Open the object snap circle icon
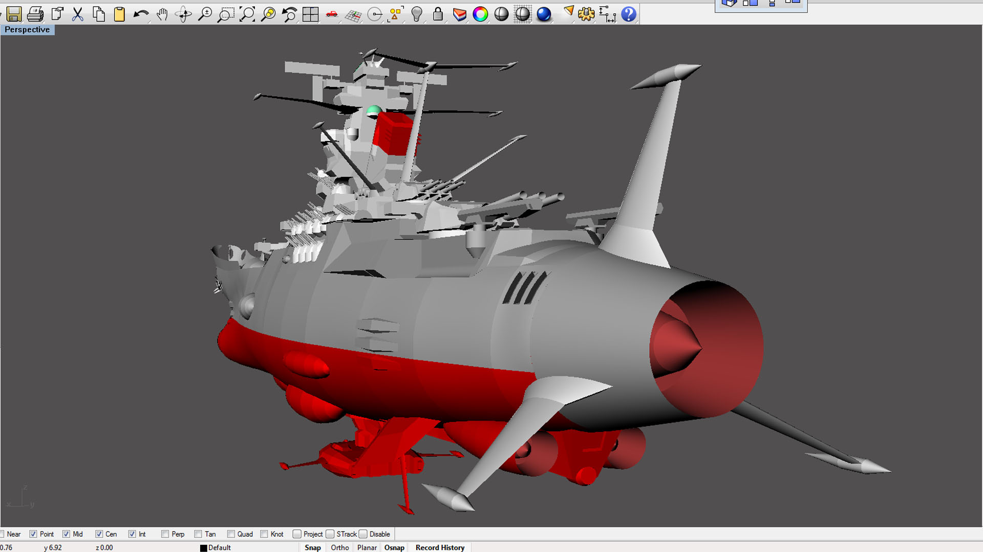 (375, 14)
